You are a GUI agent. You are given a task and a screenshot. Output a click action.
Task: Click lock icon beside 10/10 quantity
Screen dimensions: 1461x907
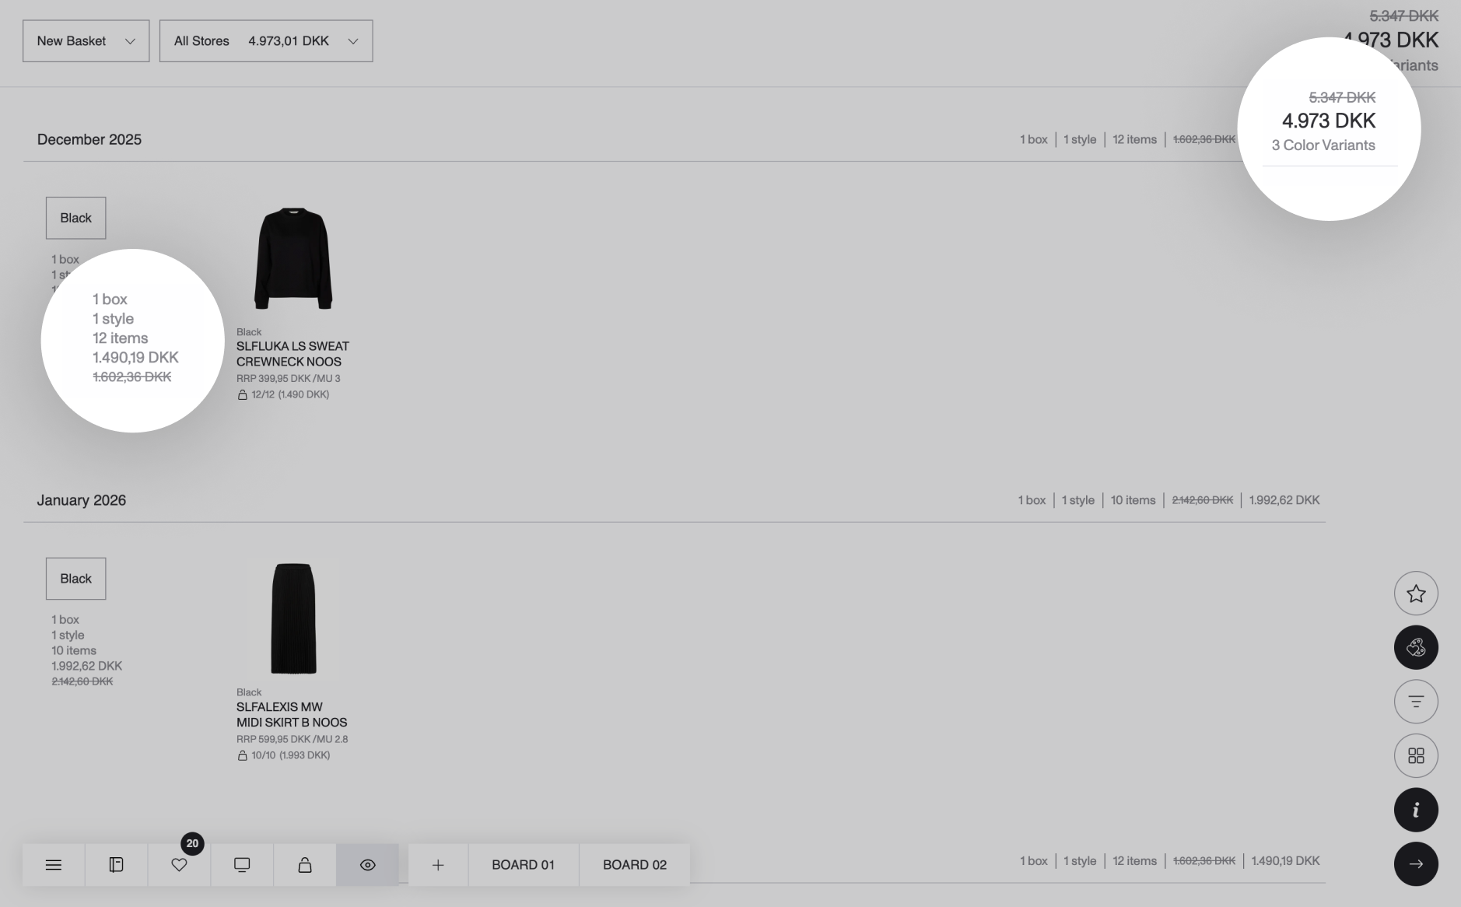click(x=243, y=755)
